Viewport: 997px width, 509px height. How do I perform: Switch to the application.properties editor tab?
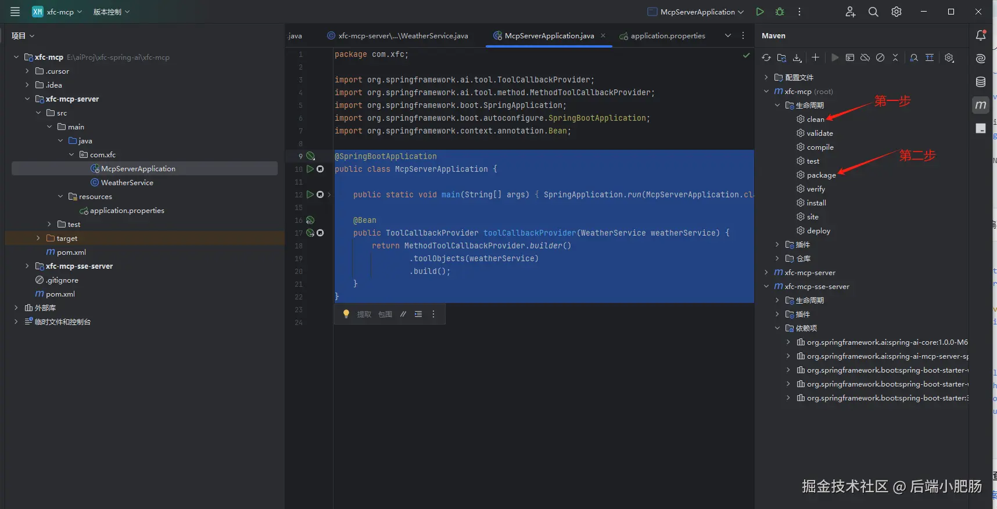(667, 35)
